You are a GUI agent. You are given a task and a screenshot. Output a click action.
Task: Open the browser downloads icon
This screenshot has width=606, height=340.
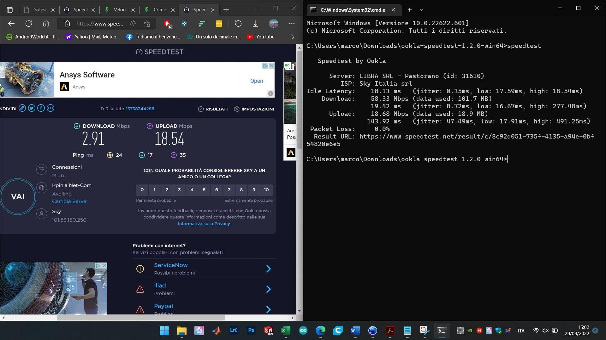pyautogui.click(x=256, y=24)
